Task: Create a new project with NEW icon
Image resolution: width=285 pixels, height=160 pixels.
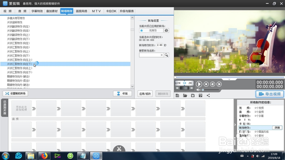Action: pyautogui.click(x=177, y=96)
